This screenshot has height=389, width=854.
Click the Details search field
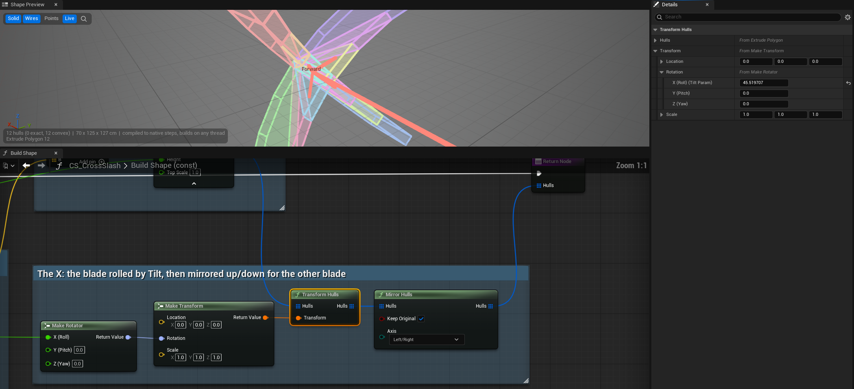[x=747, y=17]
